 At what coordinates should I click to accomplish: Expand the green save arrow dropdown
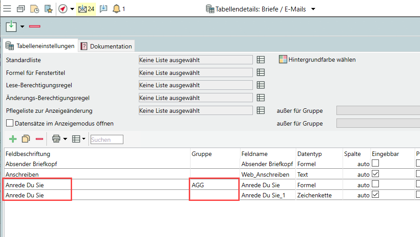tap(22, 26)
